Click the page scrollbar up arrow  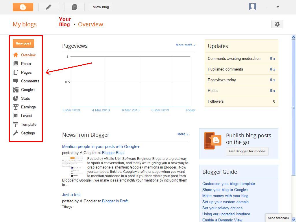click(x=294, y=37)
